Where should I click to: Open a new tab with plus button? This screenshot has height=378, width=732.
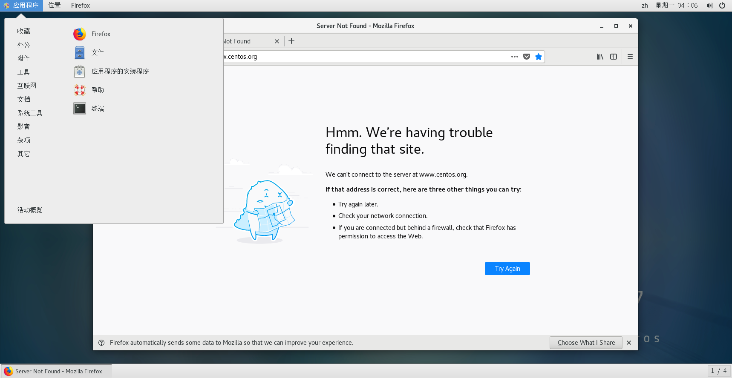(x=291, y=41)
